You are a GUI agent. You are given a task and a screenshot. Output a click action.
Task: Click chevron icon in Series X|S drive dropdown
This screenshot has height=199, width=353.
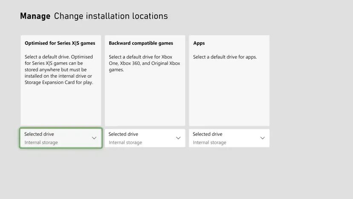coord(94,138)
